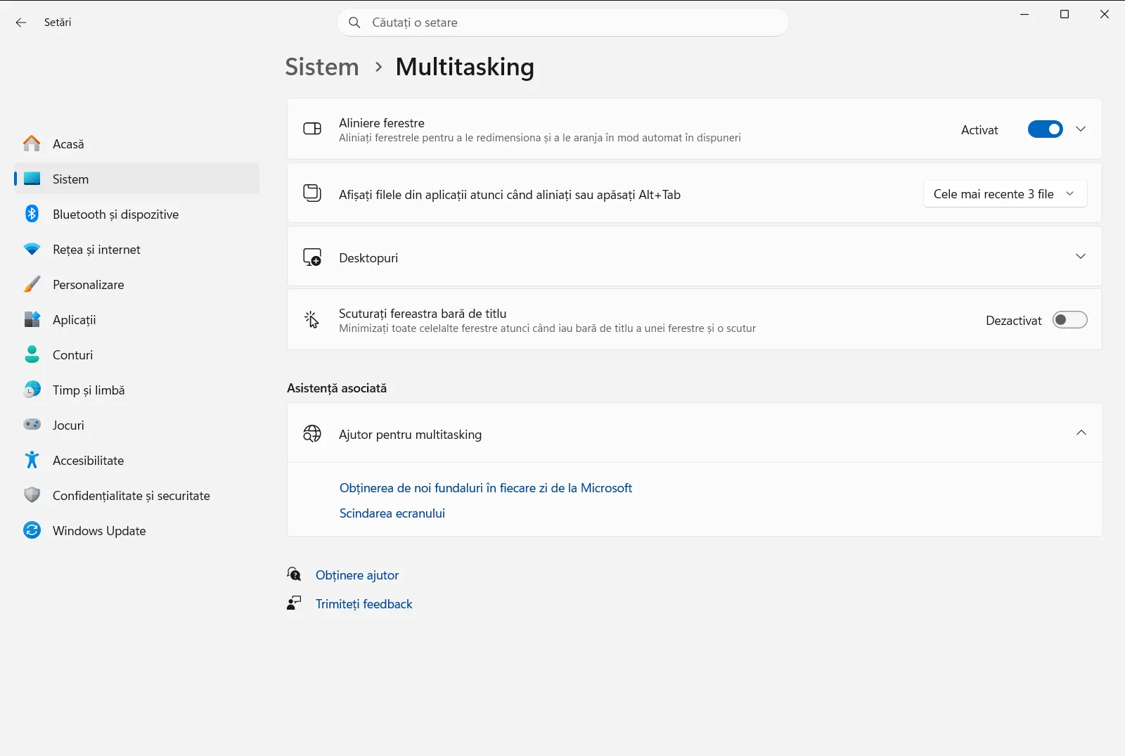Viewport: 1125px width, 756px height.
Task: Open Sistem category in sidebar
Action: 136,179
